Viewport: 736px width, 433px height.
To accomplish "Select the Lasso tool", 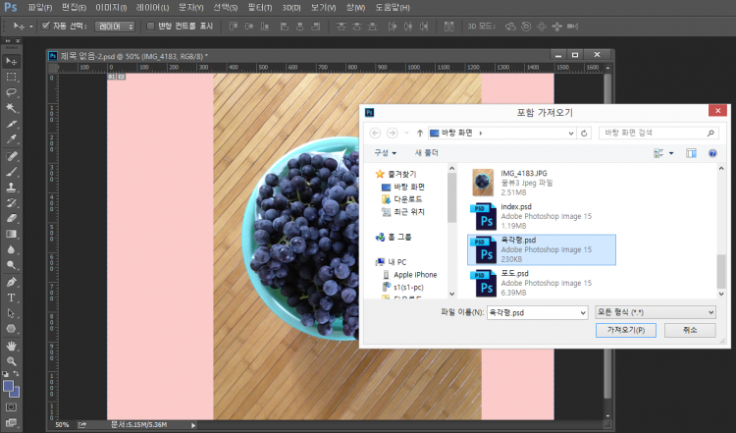I will [12, 92].
